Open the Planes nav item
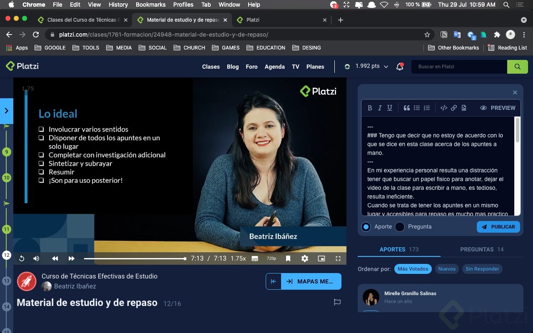The image size is (533, 333). 315,67
